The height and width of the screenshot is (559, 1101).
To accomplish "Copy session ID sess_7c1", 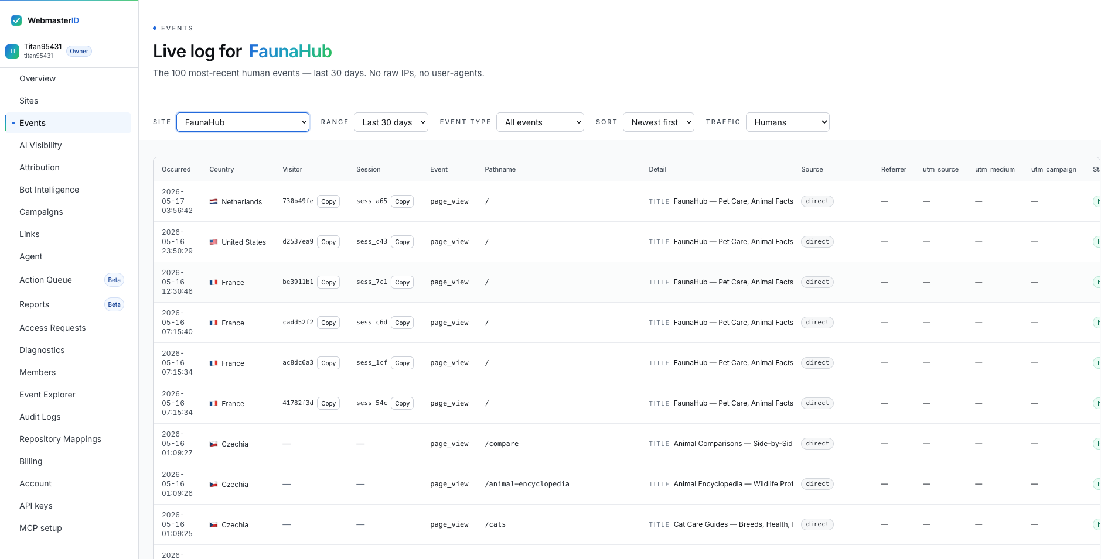I will tap(403, 282).
